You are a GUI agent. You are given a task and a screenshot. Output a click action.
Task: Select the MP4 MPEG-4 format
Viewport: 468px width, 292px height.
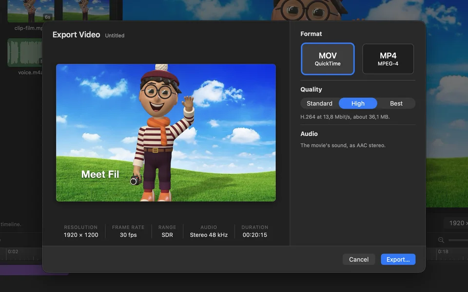[x=388, y=59]
